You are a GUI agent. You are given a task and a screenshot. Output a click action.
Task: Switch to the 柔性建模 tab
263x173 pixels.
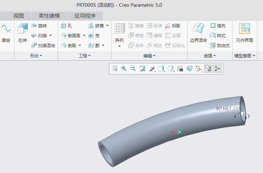pyautogui.click(x=49, y=16)
